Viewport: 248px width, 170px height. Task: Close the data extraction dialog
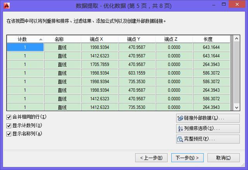pos(237,4)
